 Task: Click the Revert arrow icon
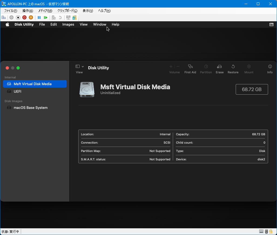click(60, 18)
